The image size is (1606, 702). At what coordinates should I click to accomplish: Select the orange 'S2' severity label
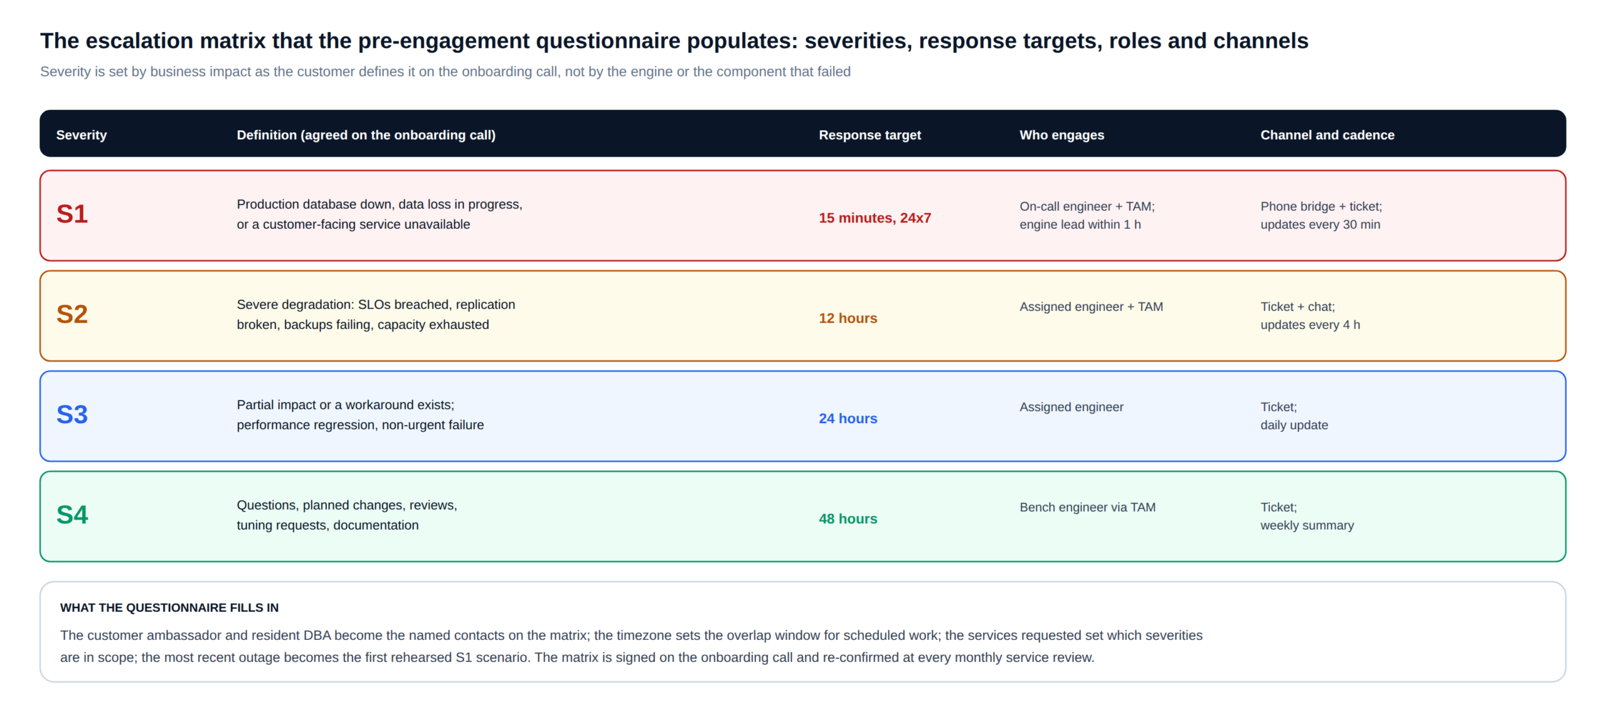pyautogui.click(x=72, y=314)
